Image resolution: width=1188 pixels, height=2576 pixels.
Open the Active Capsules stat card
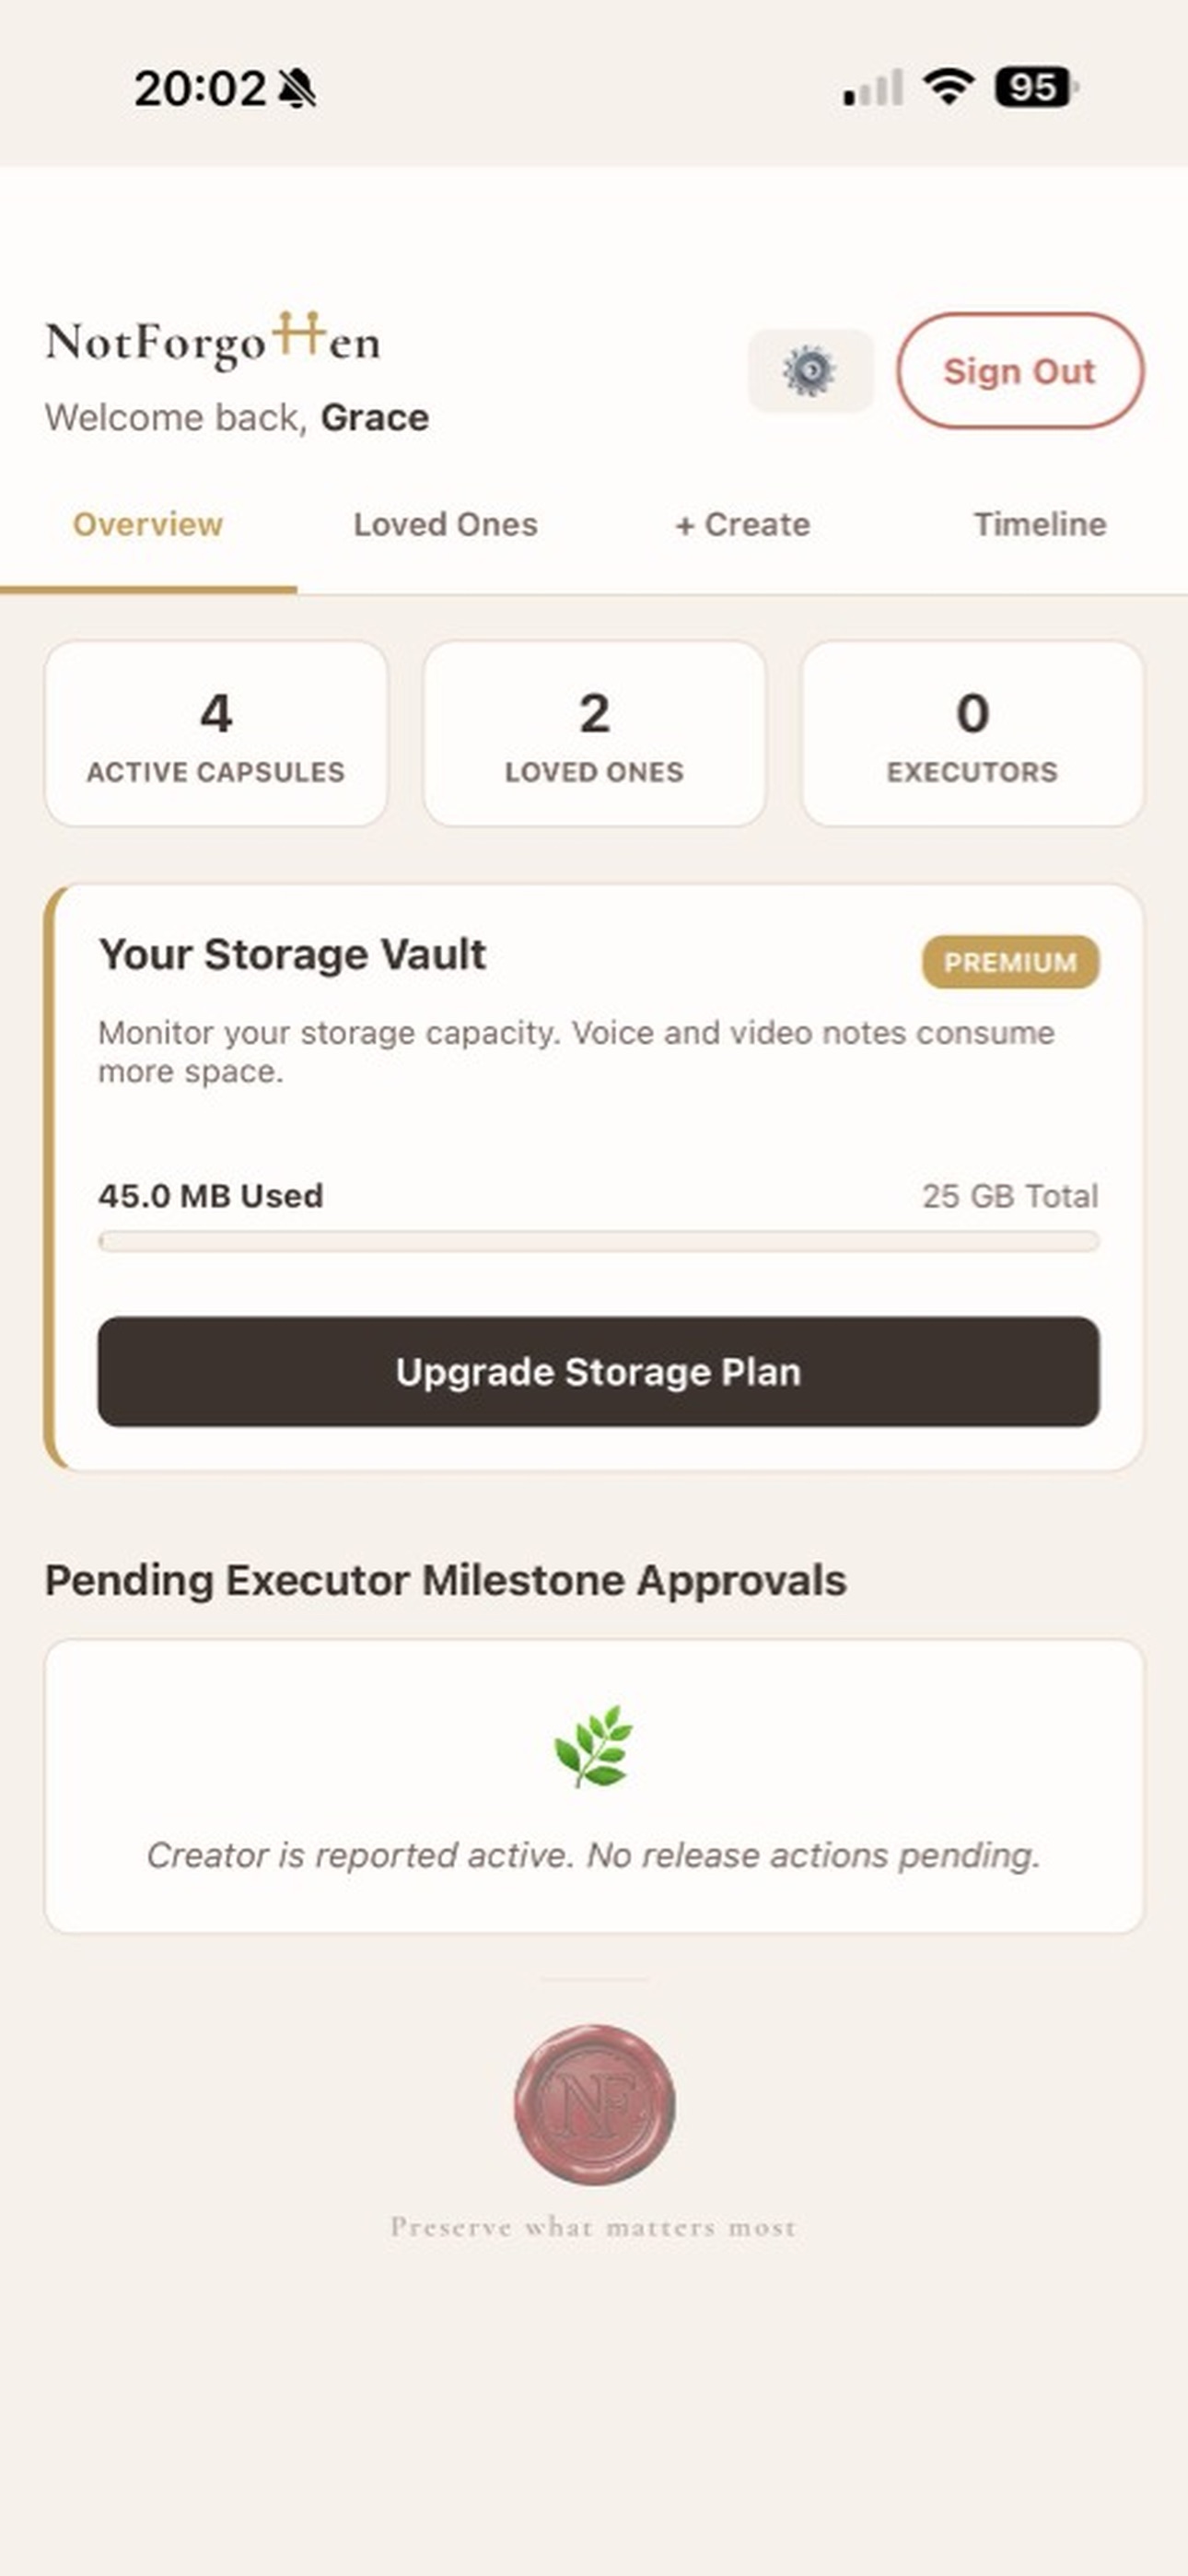coord(216,734)
